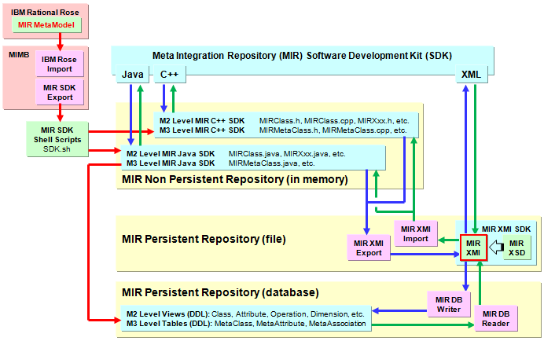
Task: Select the MIR XMI SDK label
Action: [x=506, y=229]
